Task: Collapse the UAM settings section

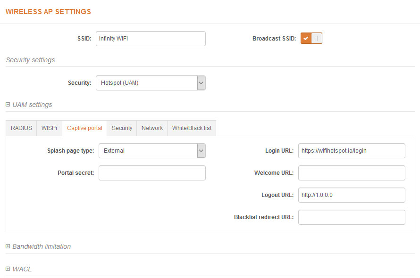Action: (x=32, y=105)
